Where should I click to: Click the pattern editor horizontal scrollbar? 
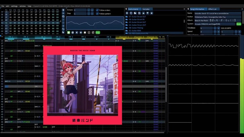82,133
